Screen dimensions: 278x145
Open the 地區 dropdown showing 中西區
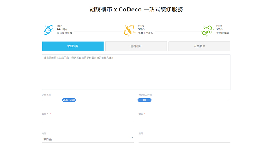(x=88, y=139)
